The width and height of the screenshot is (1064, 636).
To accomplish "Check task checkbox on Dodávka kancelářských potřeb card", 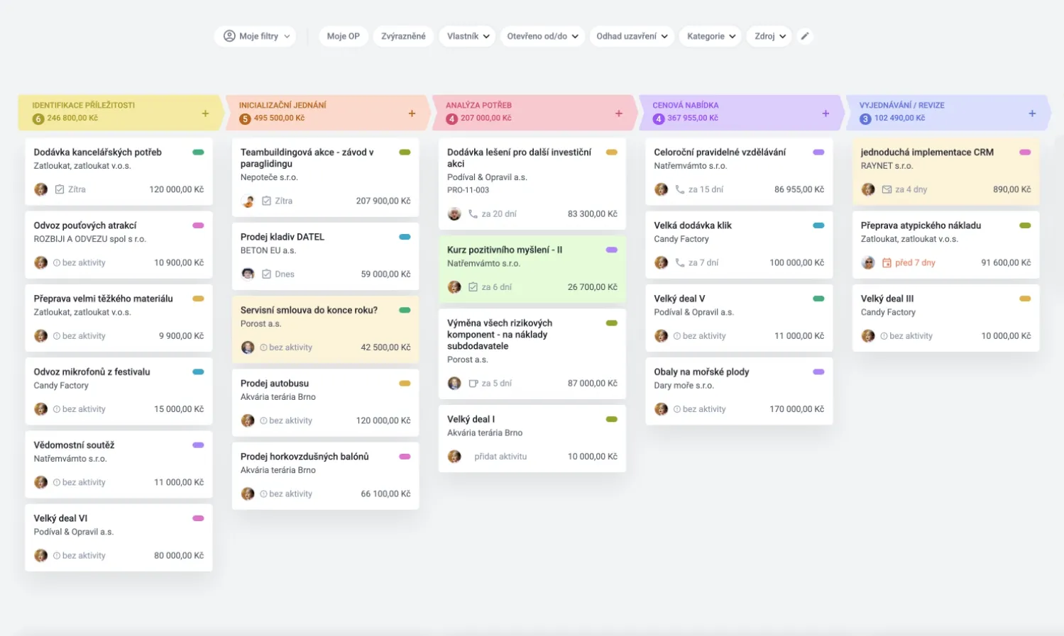I will click(x=60, y=189).
